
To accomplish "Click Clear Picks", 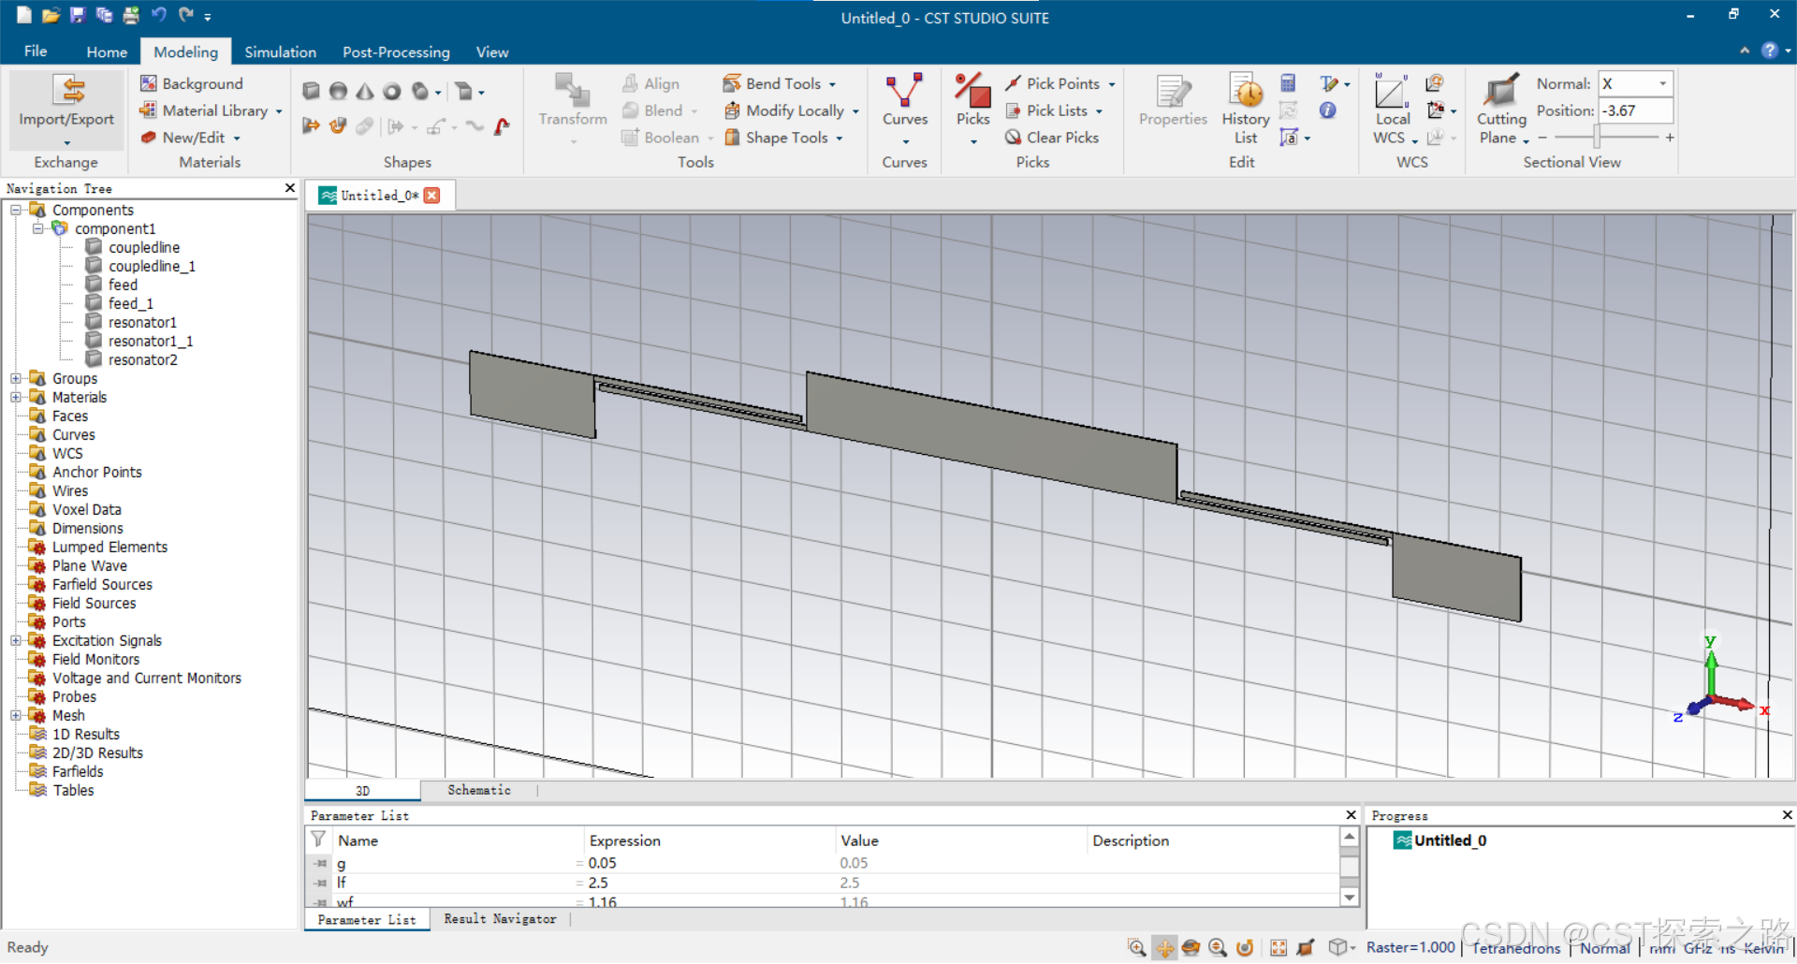I will click(x=1052, y=138).
